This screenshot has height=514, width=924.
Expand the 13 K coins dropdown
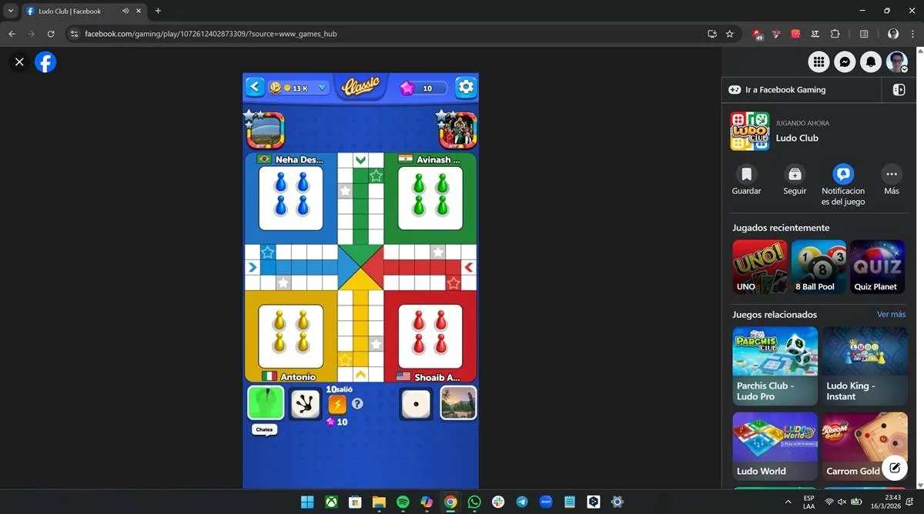click(323, 88)
